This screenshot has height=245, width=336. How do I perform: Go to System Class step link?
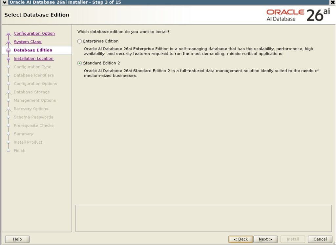(28, 42)
